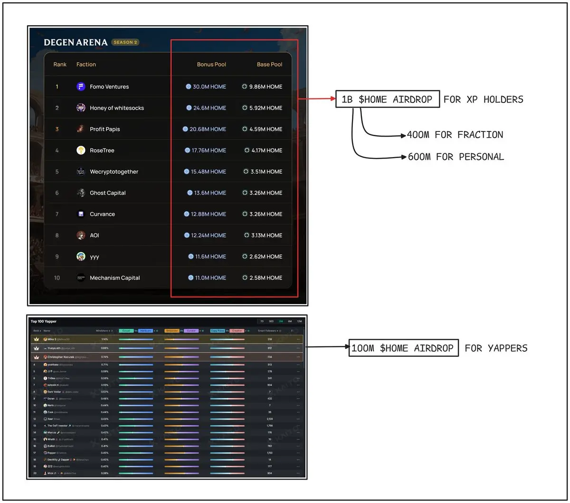This screenshot has width=570, height=503.
Task: Click the Base Pool column header
Action: pos(269,65)
